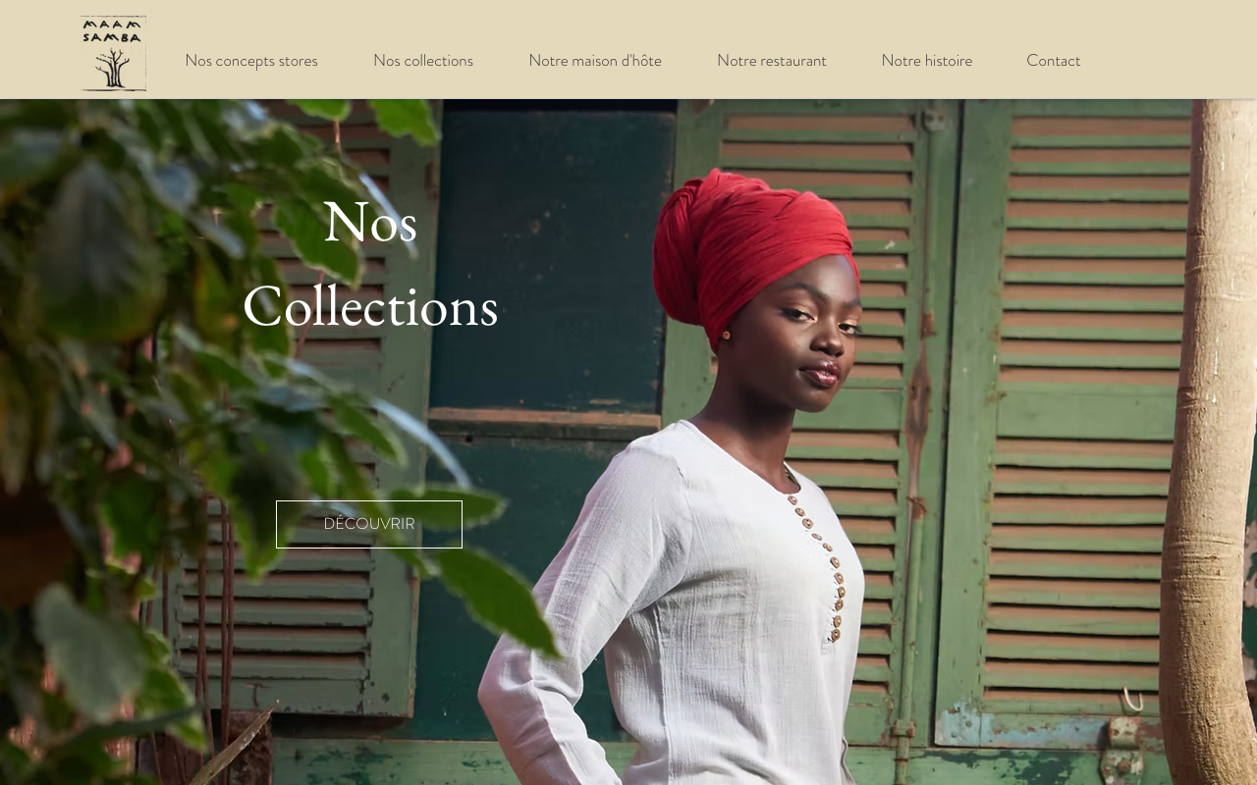The height and width of the screenshot is (785, 1257).
Task: Click the word Collections in hero heading
Action: click(370, 306)
